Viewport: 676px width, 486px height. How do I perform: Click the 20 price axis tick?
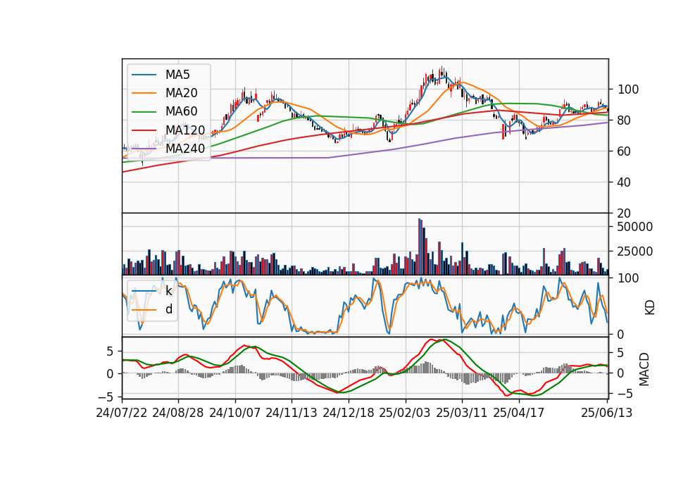tap(625, 213)
